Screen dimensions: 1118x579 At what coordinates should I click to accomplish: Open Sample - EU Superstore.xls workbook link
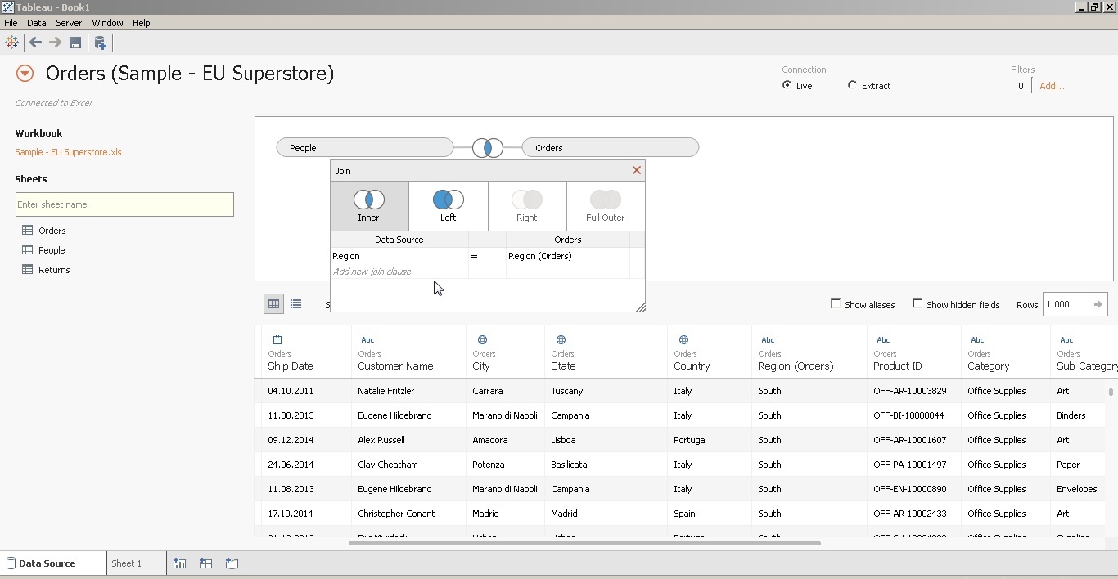[x=68, y=153]
